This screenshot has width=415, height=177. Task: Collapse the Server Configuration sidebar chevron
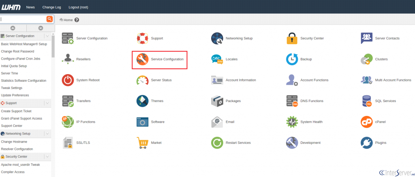[x=47, y=36]
